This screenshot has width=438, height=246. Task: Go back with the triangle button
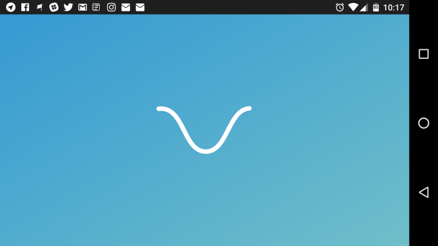(x=424, y=192)
